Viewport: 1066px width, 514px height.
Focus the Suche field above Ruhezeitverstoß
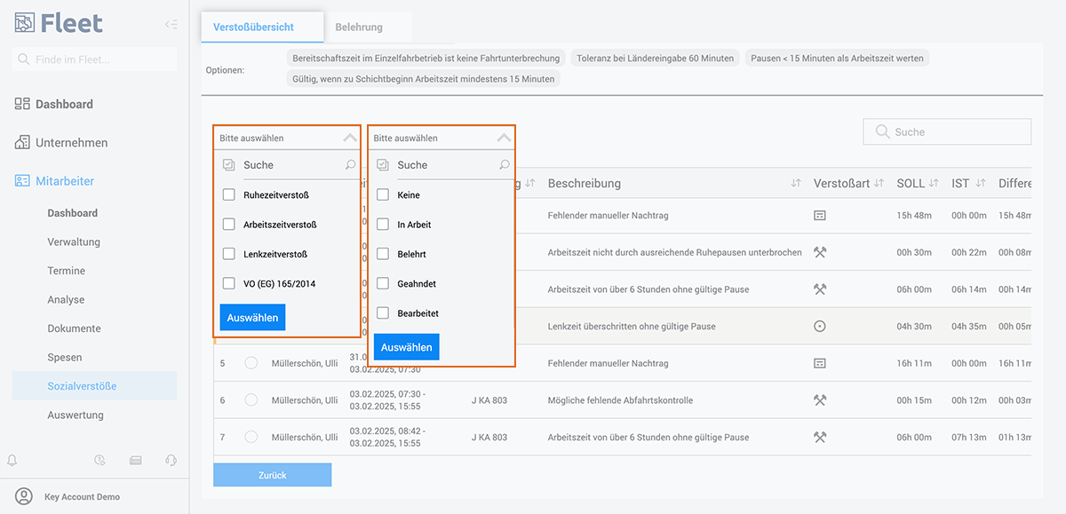tap(287, 165)
